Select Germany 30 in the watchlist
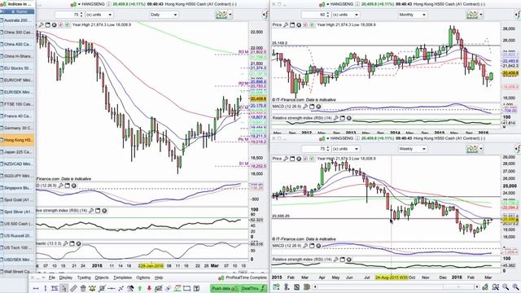 (17, 128)
